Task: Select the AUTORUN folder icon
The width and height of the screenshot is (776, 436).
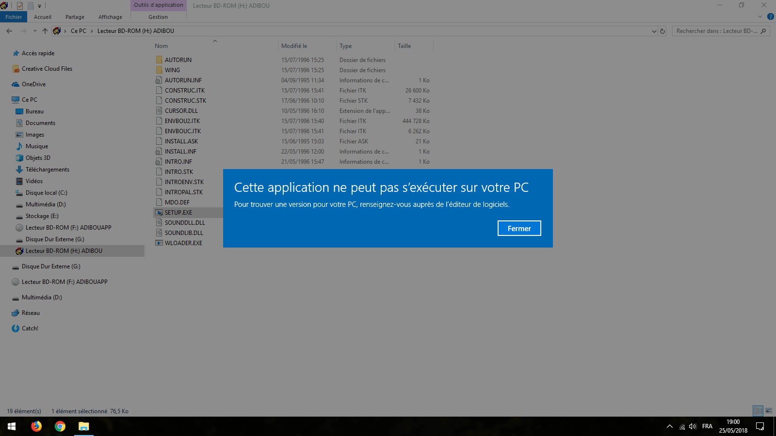Action: pyautogui.click(x=159, y=60)
